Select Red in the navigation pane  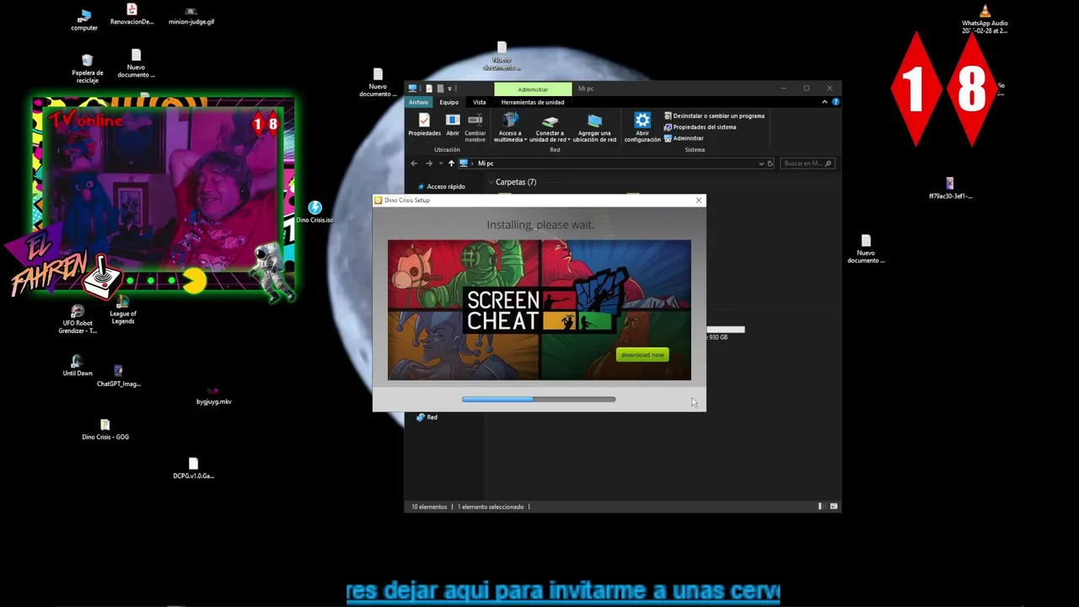click(427, 417)
